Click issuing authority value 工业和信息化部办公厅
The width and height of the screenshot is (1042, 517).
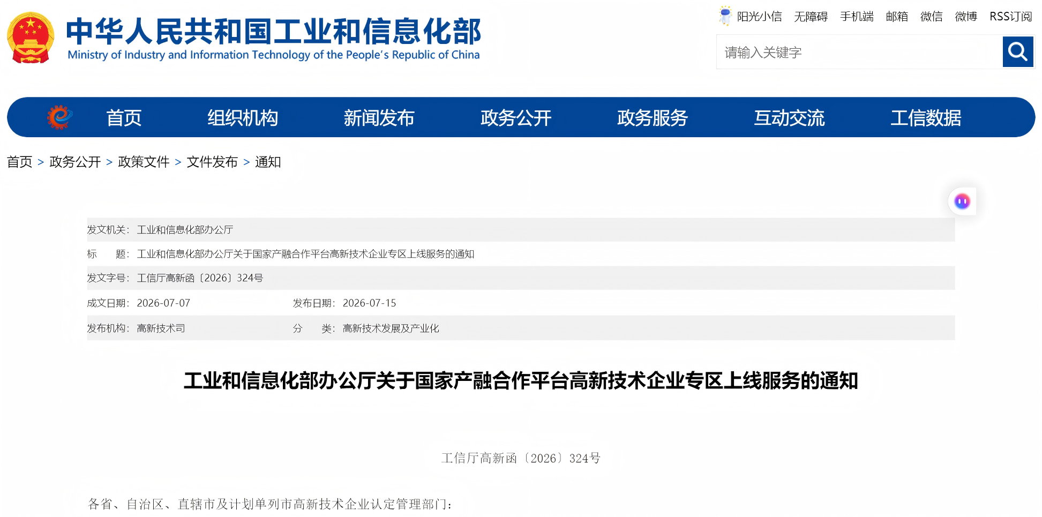click(x=185, y=230)
